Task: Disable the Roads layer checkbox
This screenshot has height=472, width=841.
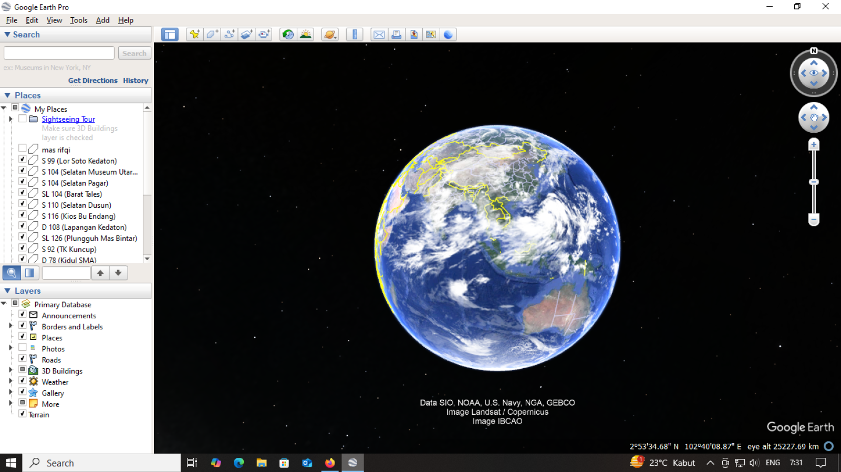Action: (x=22, y=358)
